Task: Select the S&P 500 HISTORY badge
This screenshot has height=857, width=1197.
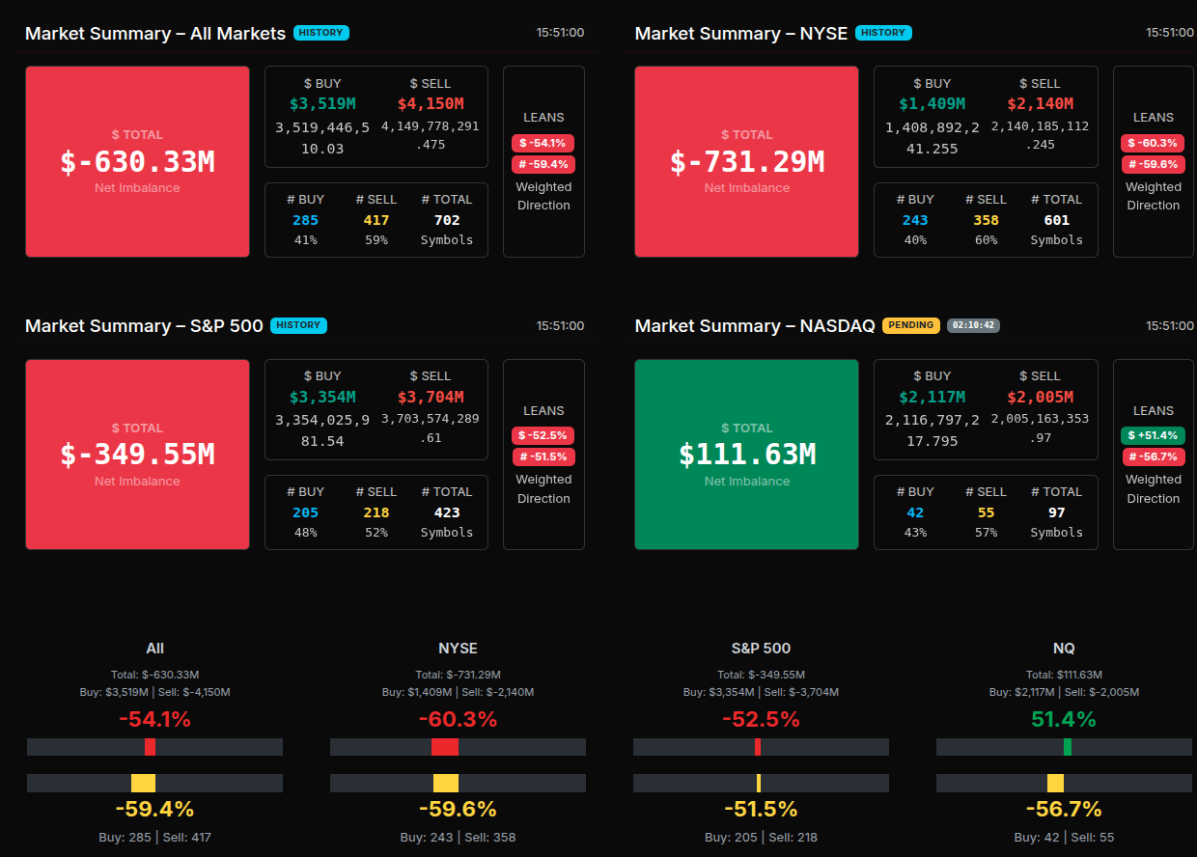Action: (x=298, y=325)
